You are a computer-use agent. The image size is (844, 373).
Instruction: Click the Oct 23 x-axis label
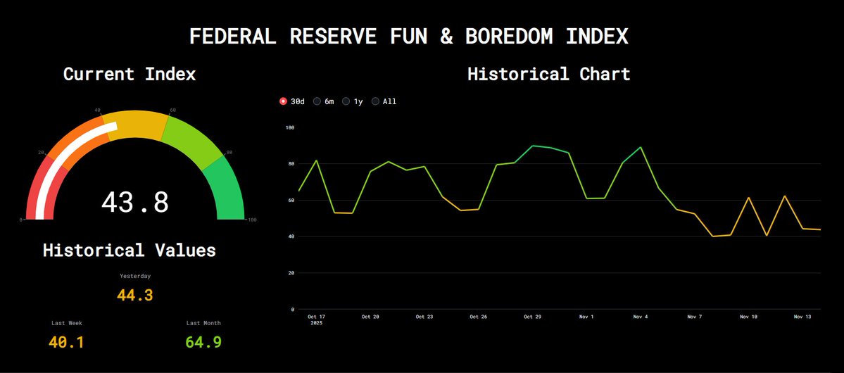coord(424,317)
